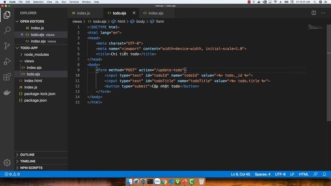Open the Manage gear icon
The width and height of the screenshot is (331, 186).
(x=7, y=162)
